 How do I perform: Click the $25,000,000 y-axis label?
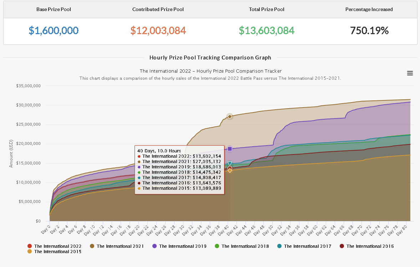[29, 124]
